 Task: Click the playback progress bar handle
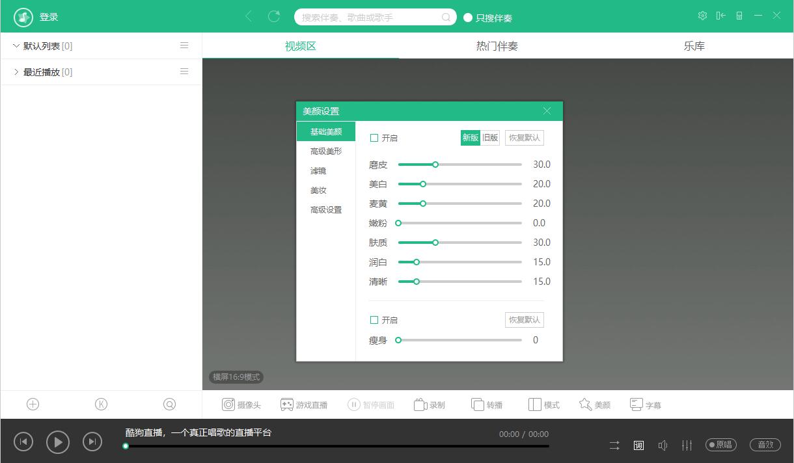pos(126,446)
